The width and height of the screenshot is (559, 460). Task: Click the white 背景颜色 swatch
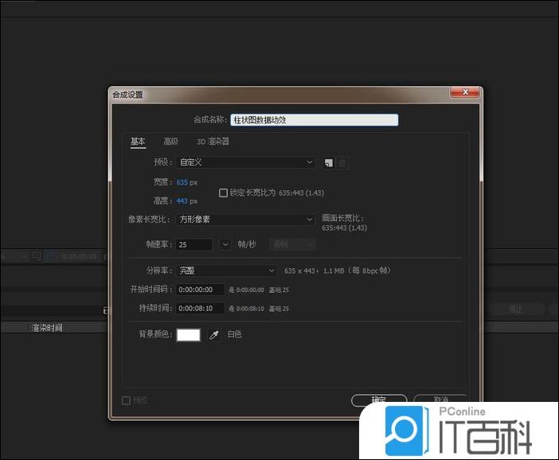[189, 335]
